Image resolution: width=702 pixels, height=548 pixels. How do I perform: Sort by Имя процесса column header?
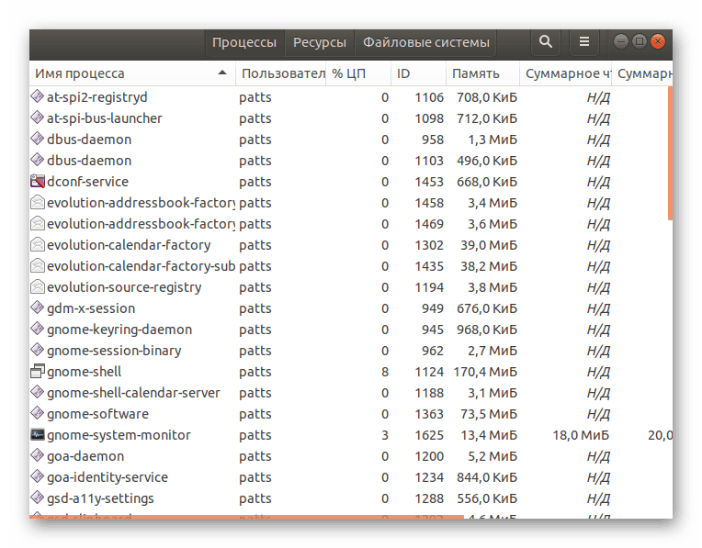coord(132,73)
